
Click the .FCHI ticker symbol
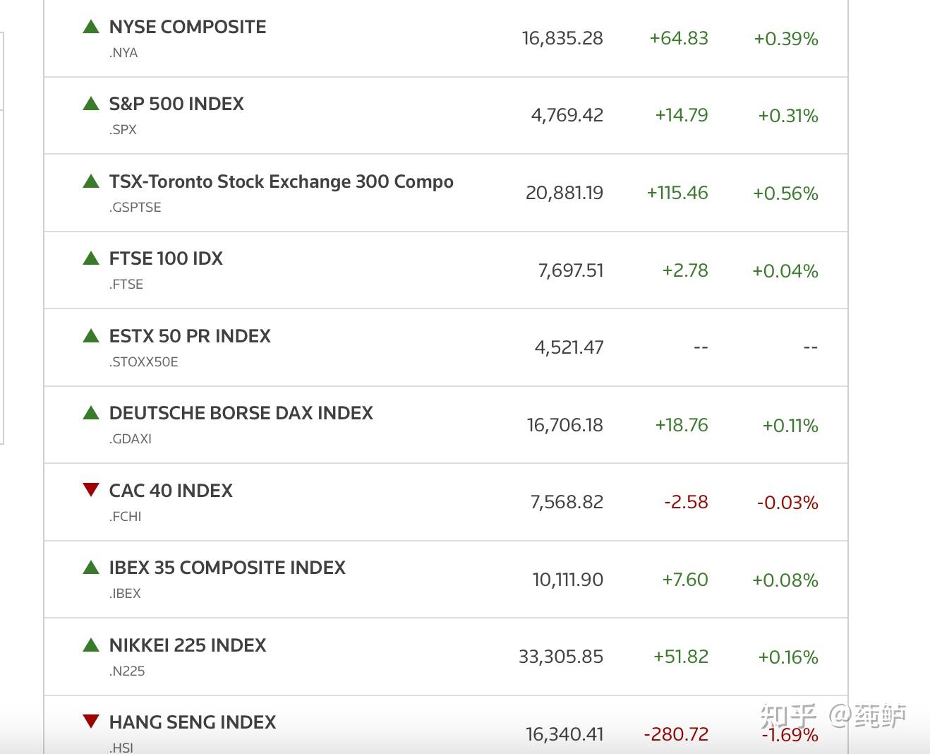point(126,516)
